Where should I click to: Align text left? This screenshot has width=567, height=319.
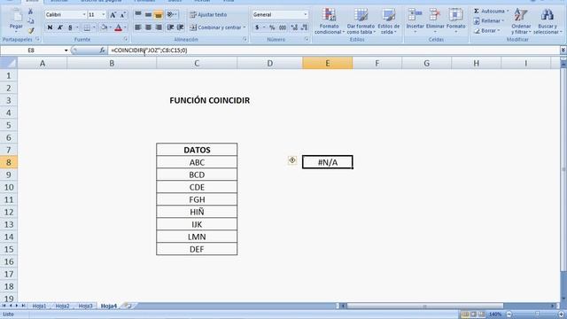tap(138, 27)
